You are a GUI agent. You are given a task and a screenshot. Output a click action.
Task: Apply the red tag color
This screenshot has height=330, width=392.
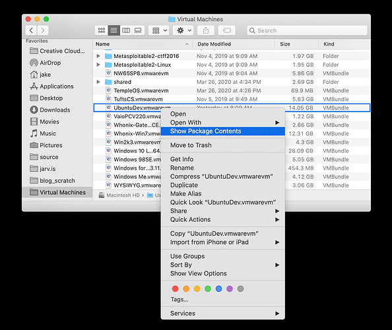click(x=176, y=289)
